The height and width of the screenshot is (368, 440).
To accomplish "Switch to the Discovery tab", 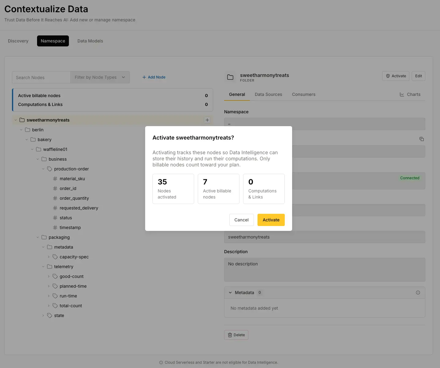I will 18,41.
